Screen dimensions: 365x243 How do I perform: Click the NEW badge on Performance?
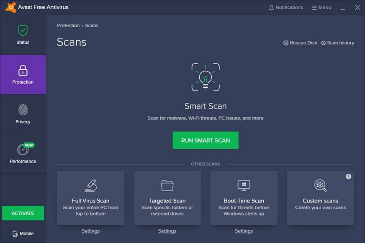(29, 145)
